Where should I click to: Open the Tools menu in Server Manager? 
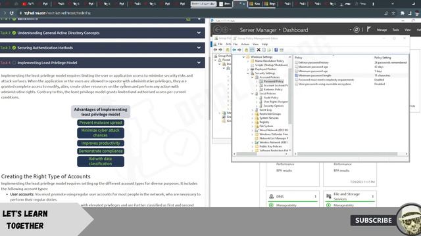395,30
